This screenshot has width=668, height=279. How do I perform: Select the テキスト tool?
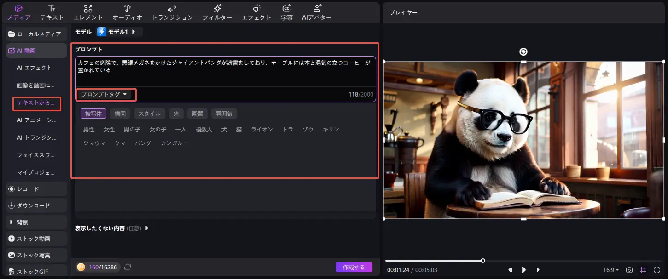coord(51,12)
